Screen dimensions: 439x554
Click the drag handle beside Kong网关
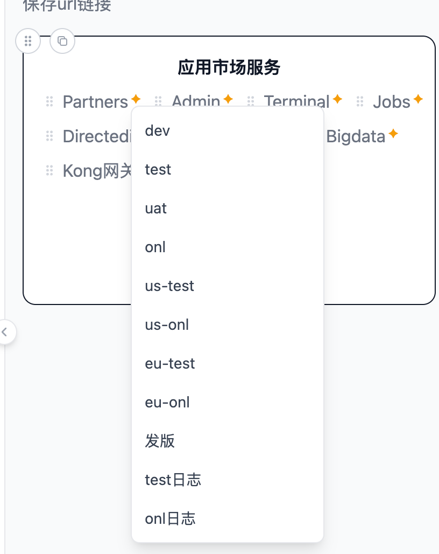tap(49, 171)
